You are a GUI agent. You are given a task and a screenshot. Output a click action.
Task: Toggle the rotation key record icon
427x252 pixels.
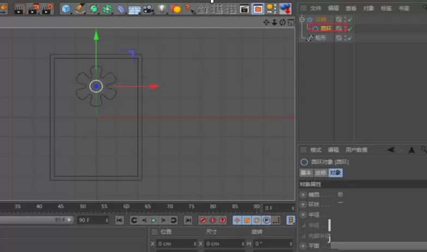coord(257,220)
